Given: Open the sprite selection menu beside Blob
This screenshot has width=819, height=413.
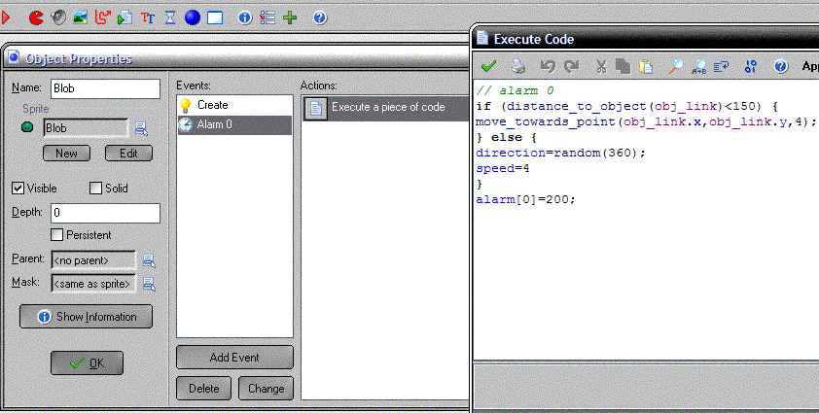Looking at the screenshot, I should pos(141,128).
